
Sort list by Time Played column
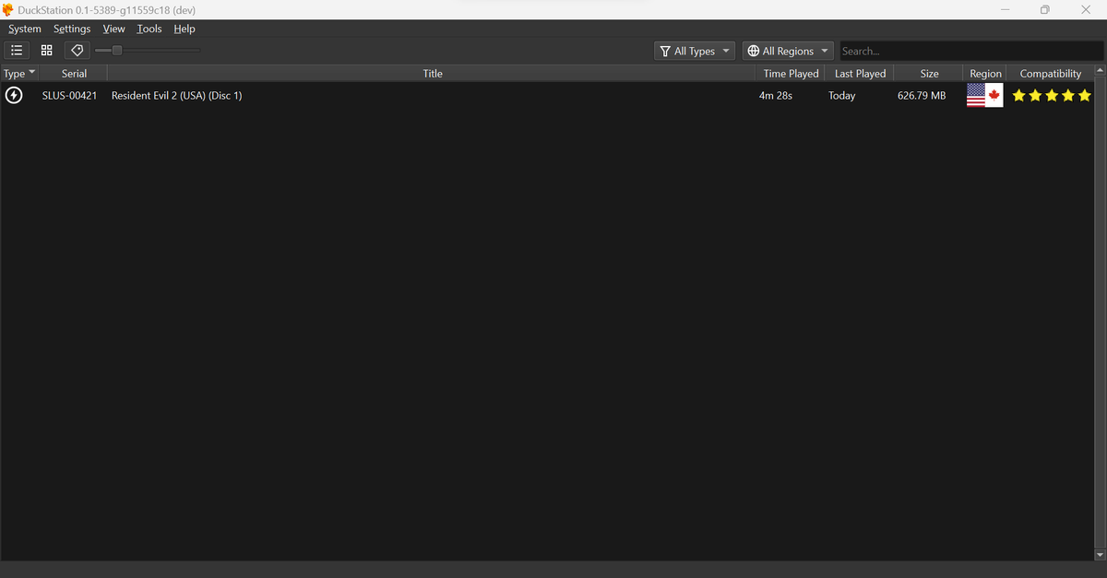pos(791,74)
